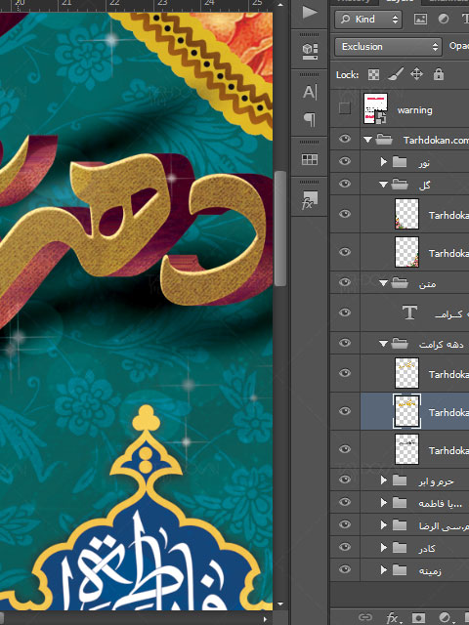This screenshot has height=625, width=469.
Task: Open the Paragraph panel icon
Action: [310, 119]
